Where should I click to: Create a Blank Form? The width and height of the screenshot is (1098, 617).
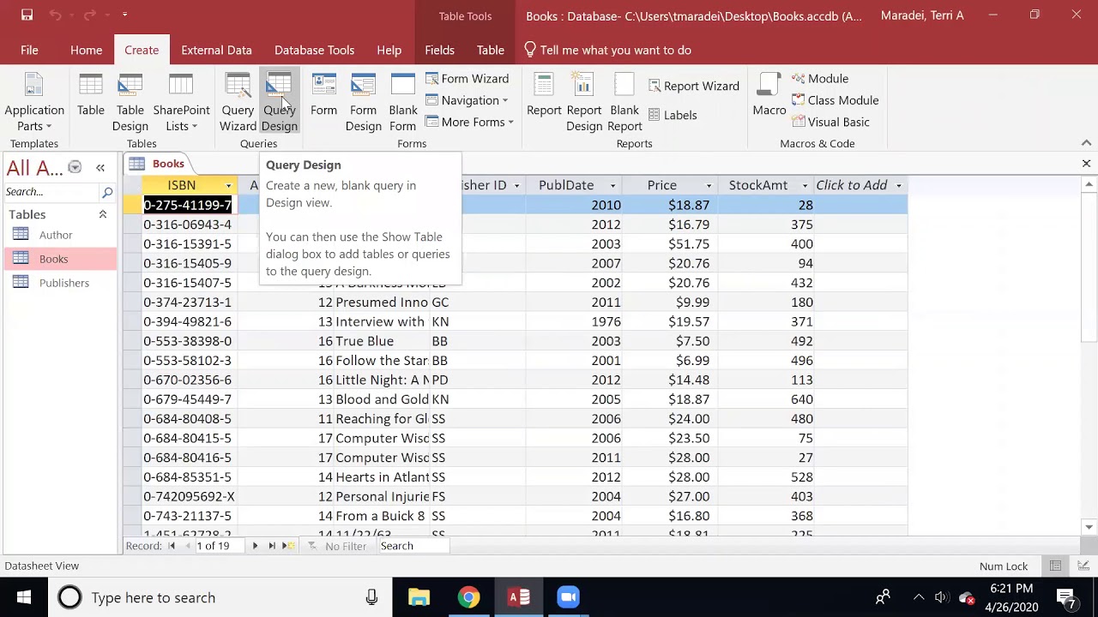coord(402,101)
